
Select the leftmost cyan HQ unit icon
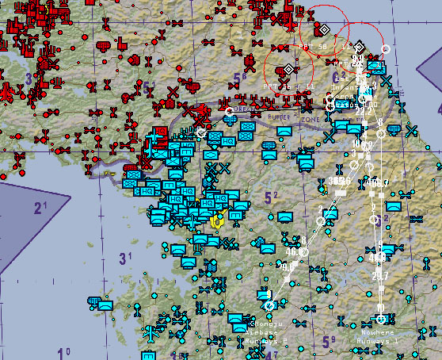tap(147, 192)
